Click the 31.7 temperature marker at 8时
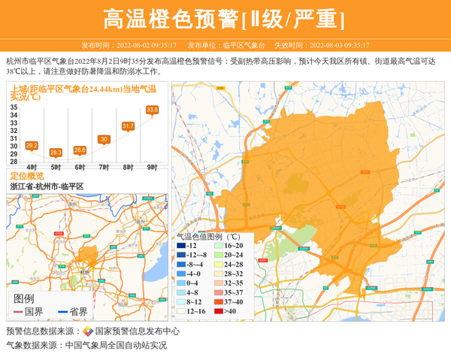Screen dimensions: 451x354 point(128,126)
